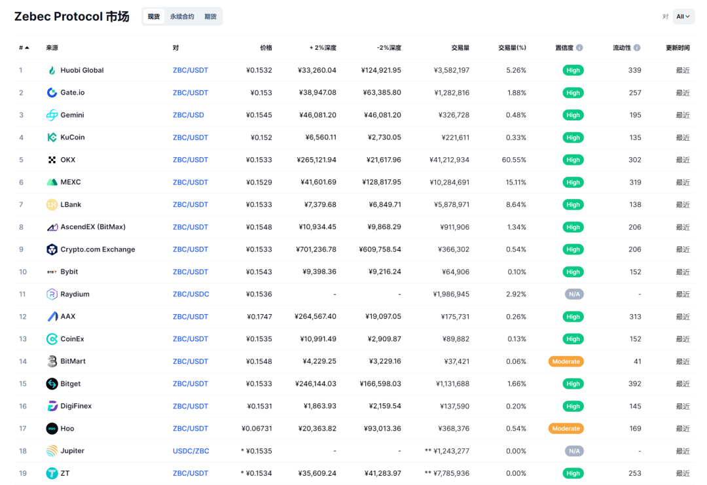Select the Huobi Global exchange icon

coord(52,70)
